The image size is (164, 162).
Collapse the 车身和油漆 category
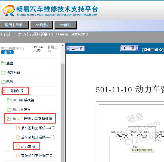click(x=15, y=91)
